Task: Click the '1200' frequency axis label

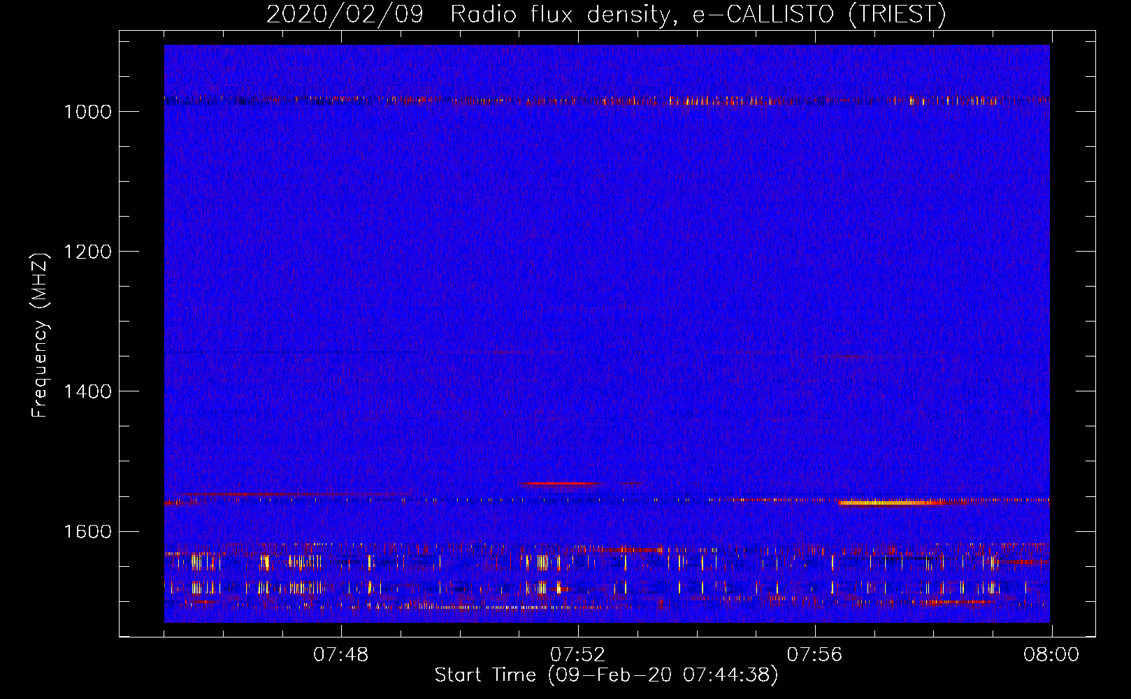Action: point(87,252)
